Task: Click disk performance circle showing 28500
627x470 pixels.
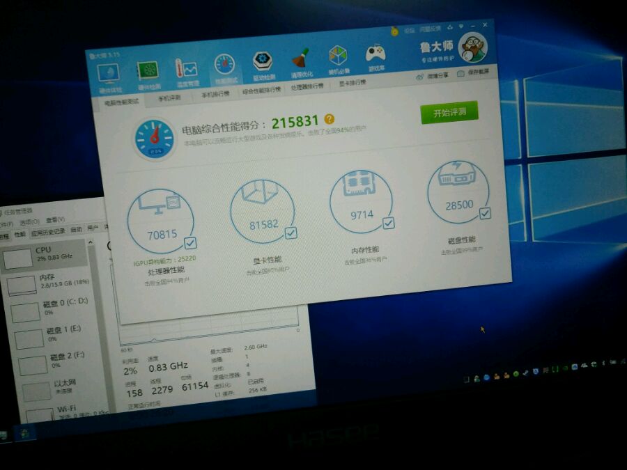Action: (458, 192)
